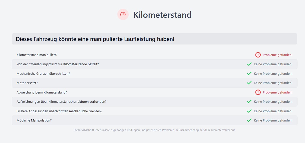Click green checkmark for Frühere Anpassungen row

click(x=249, y=111)
